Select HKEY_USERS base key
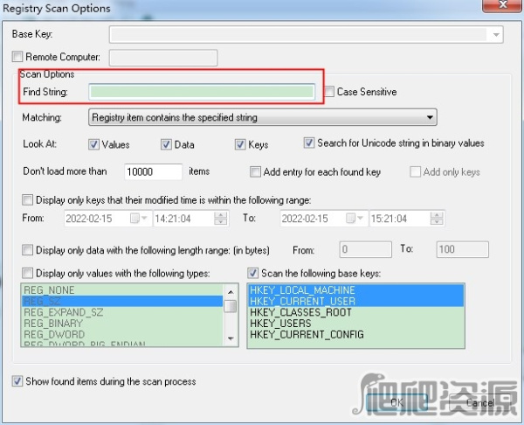Image resolution: width=524 pixels, height=425 pixels. pos(356,324)
